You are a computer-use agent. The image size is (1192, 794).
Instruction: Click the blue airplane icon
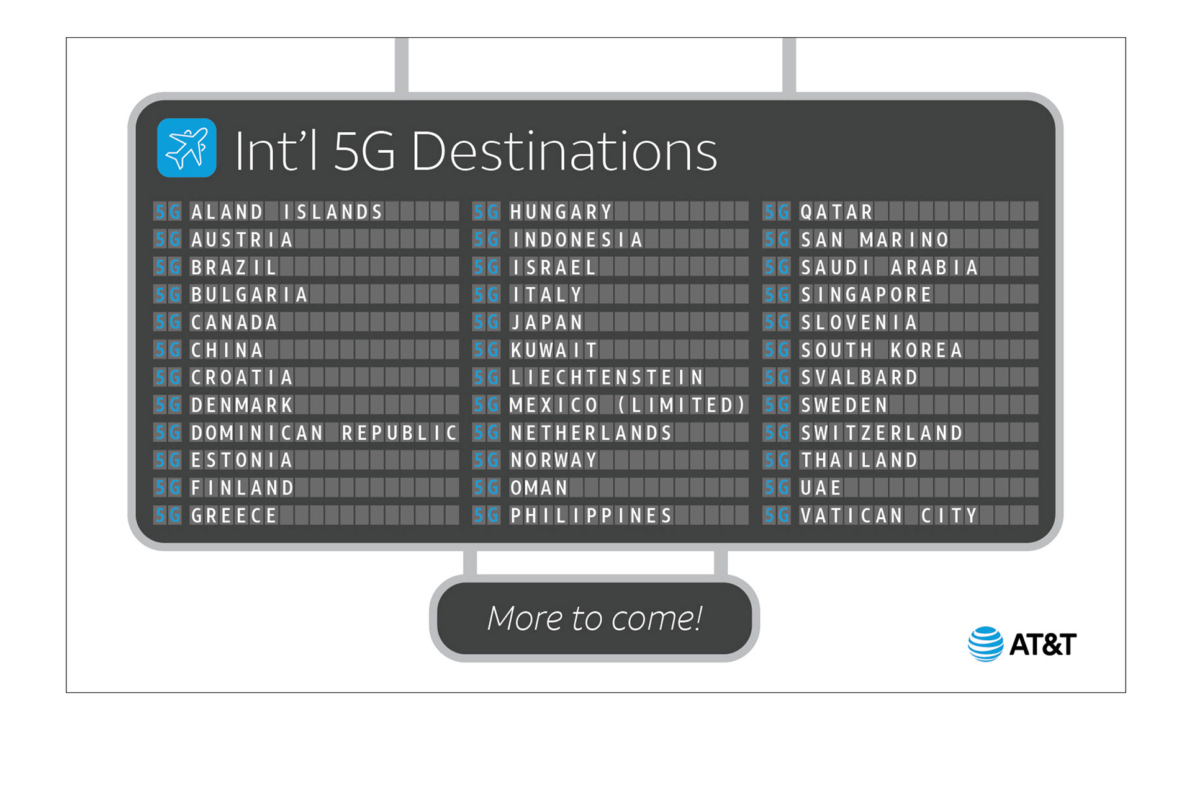point(187,148)
